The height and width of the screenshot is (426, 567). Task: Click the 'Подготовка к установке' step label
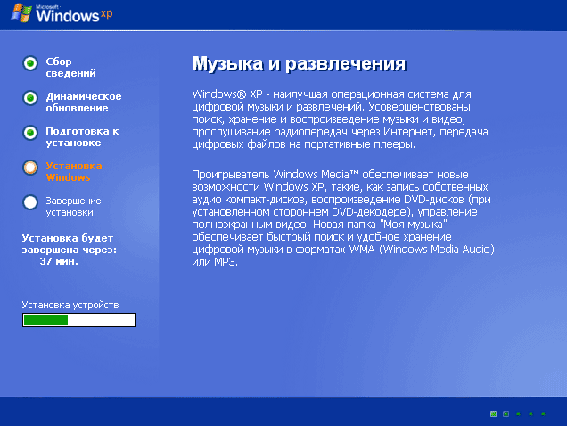pos(82,136)
